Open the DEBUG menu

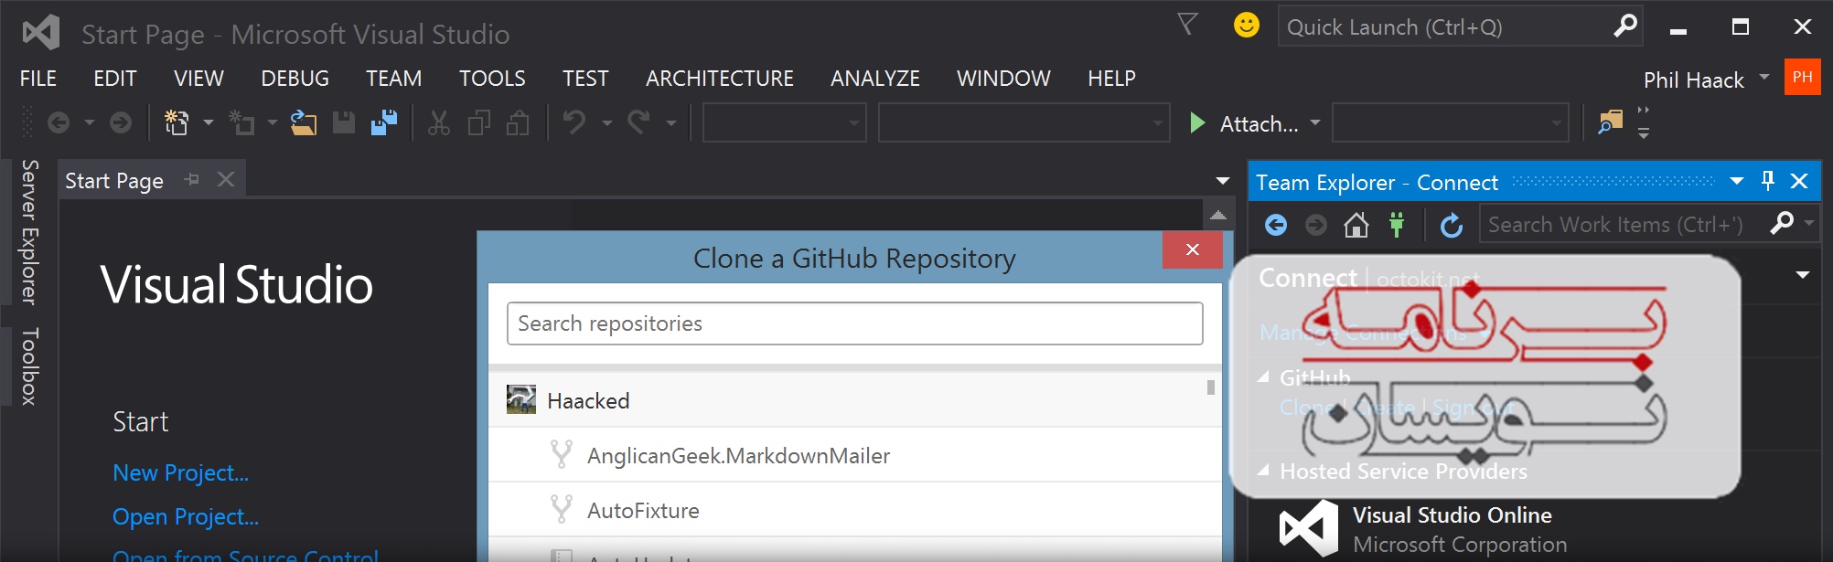click(x=295, y=79)
